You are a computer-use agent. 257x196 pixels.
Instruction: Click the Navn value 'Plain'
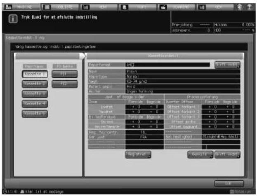[183, 71]
